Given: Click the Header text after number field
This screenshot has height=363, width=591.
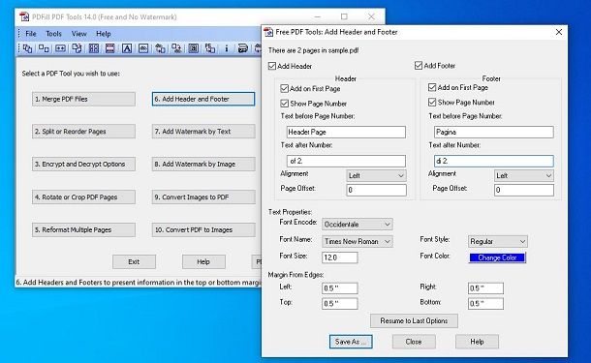Looking at the screenshot, I should [x=346, y=161].
